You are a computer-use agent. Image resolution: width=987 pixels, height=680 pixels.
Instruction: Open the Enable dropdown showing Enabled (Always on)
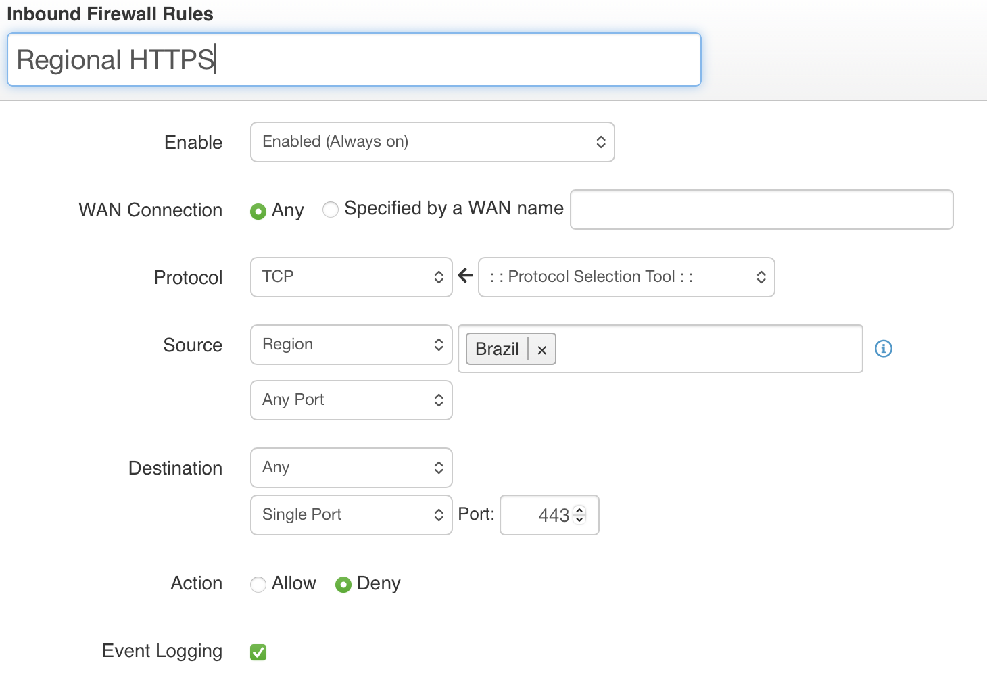click(432, 142)
